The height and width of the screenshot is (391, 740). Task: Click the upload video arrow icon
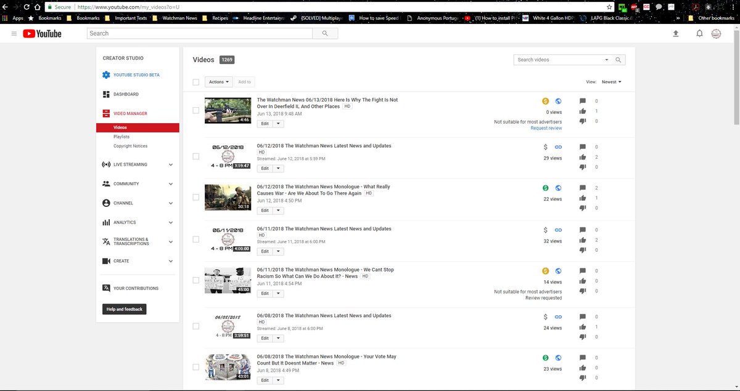tap(676, 33)
